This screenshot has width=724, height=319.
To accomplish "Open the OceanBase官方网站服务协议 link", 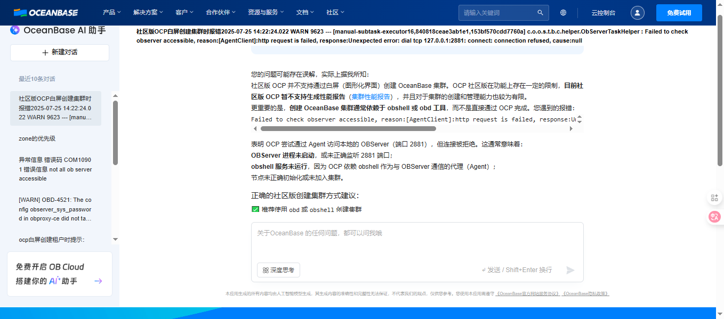I will 528,293.
